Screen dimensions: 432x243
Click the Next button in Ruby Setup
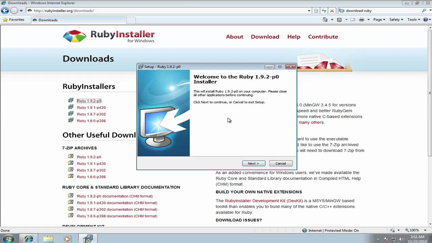click(254, 163)
